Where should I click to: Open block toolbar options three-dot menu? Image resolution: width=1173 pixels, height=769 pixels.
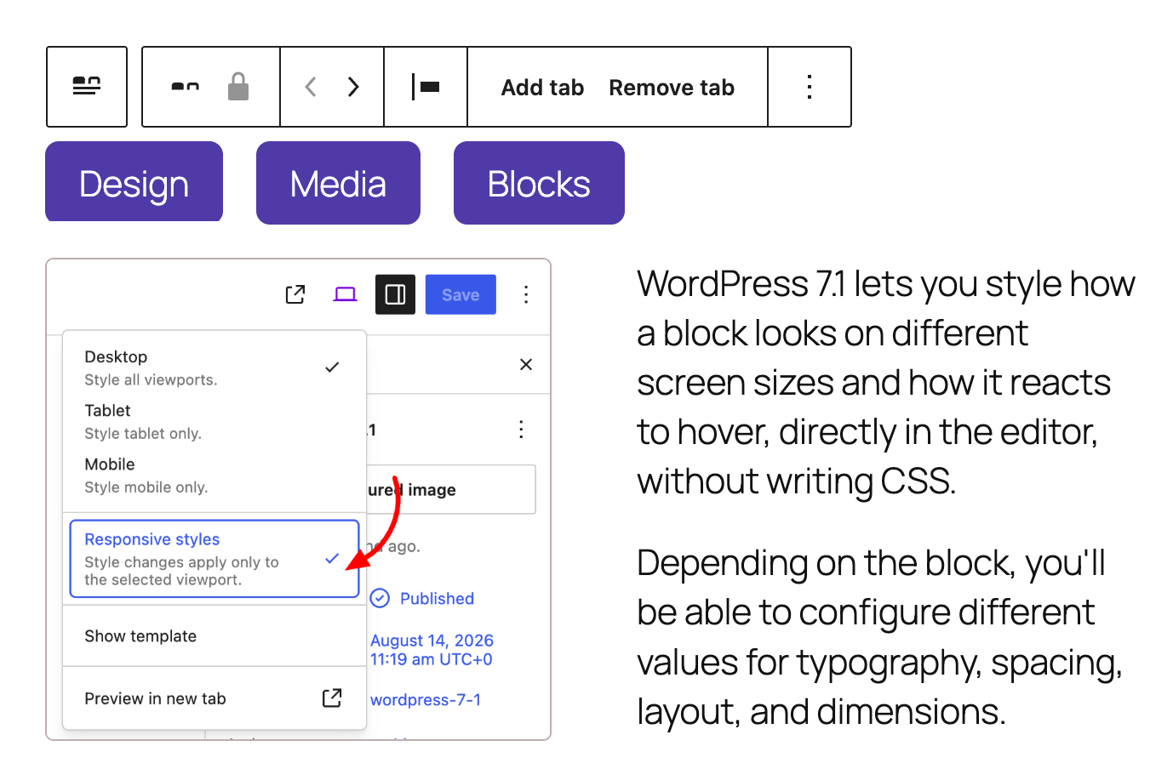tap(810, 87)
